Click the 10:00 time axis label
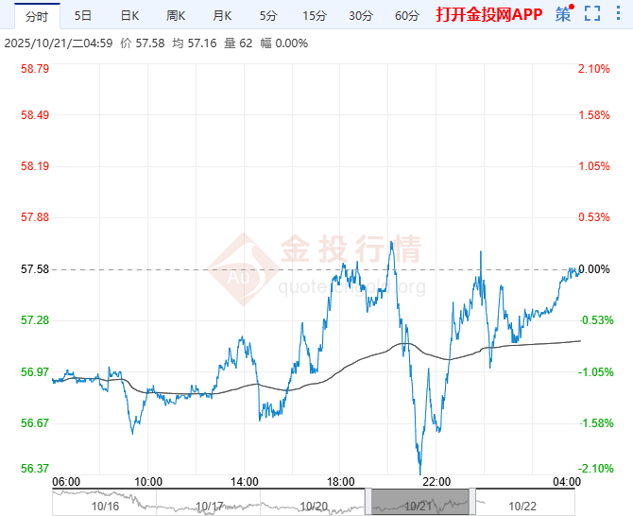 pyautogui.click(x=148, y=482)
